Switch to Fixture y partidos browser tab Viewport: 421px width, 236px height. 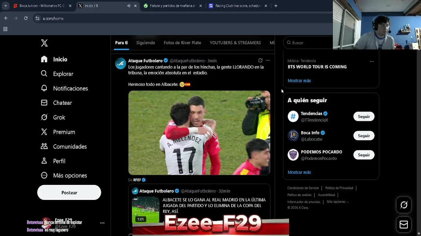coord(172,6)
